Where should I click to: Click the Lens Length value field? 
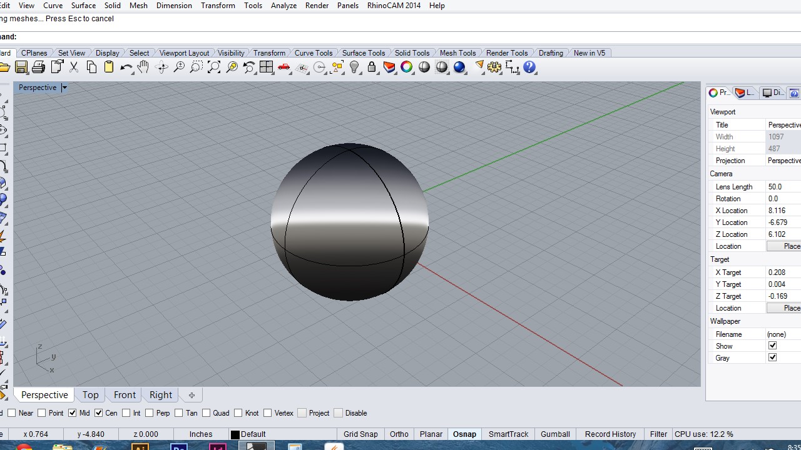pos(783,187)
